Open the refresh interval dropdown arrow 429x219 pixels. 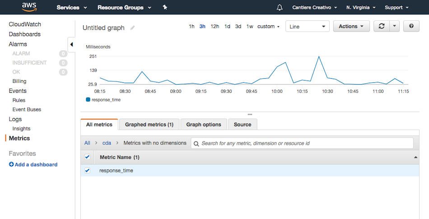pyautogui.click(x=394, y=26)
